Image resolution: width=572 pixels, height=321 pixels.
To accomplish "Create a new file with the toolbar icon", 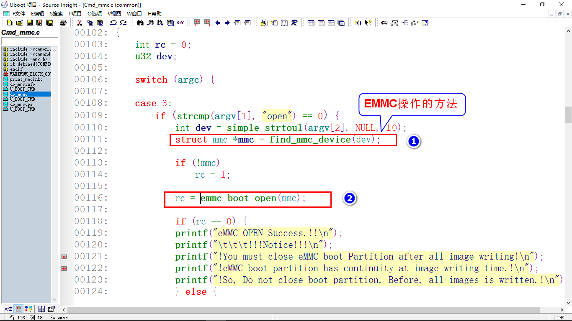I will point(9,23).
